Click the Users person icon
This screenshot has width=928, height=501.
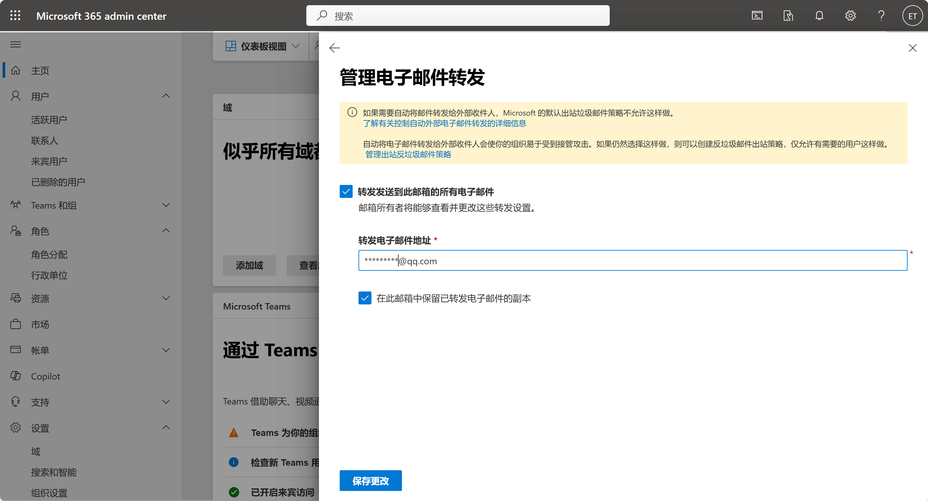pyautogui.click(x=16, y=96)
